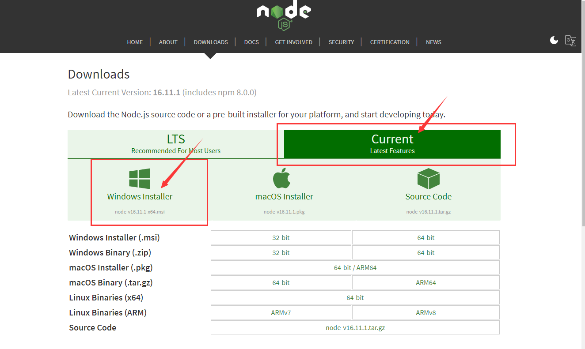This screenshot has height=349, width=585.
Task: Click Source Code label under cube
Action: click(x=429, y=196)
